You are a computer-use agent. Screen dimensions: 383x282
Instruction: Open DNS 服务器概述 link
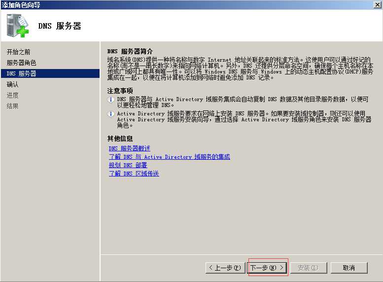point(130,148)
